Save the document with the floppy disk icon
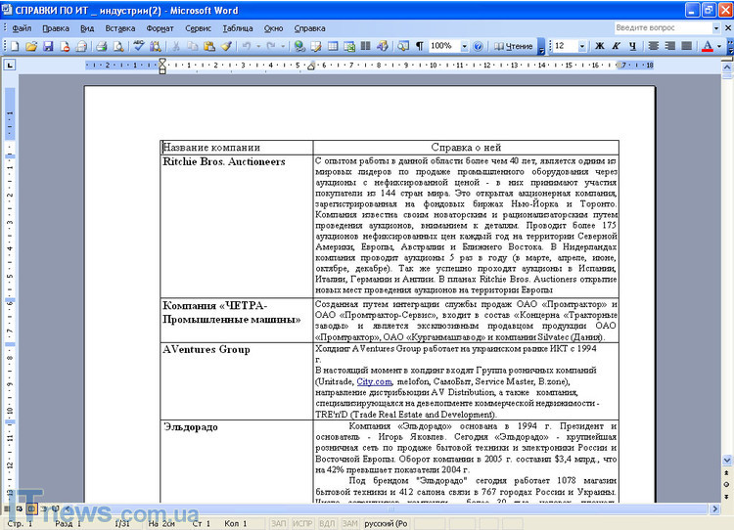The image size is (734, 530). point(48,46)
